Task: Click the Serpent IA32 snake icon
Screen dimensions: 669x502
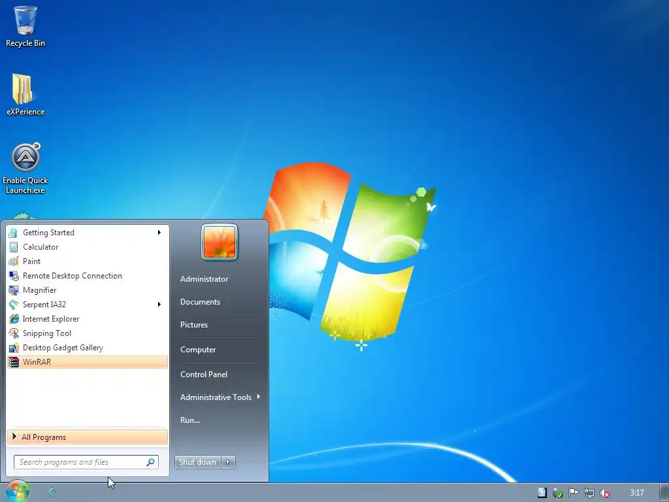Action: [x=14, y=305]
